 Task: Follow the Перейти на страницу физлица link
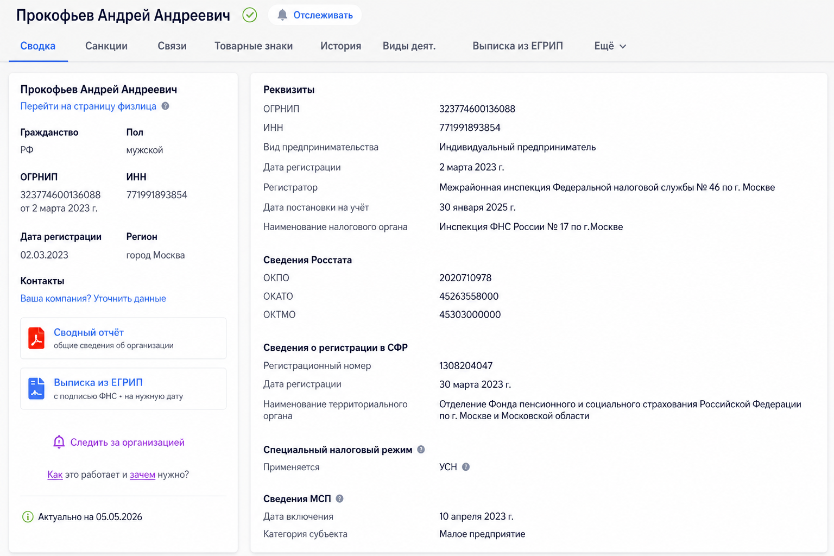[x=89, y=106]
